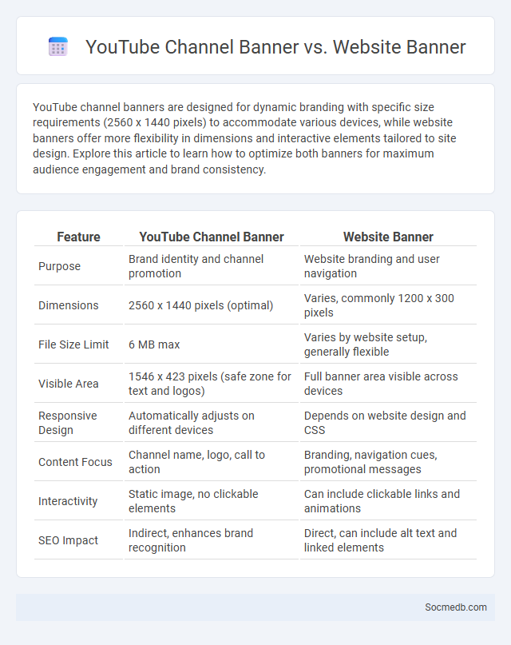
Task: Click cell Automatically adjusts on different devices
Action: point(211,423)
